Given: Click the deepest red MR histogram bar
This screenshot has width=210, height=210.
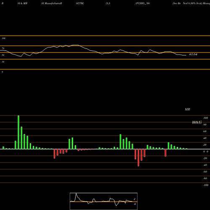Looking at the screenshot, I should (x=139, y=157).
